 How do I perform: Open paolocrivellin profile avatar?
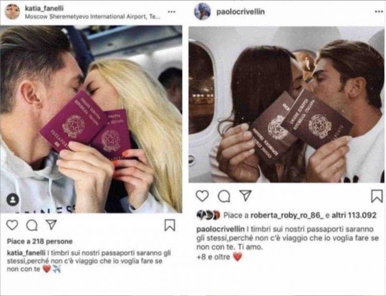202,11
